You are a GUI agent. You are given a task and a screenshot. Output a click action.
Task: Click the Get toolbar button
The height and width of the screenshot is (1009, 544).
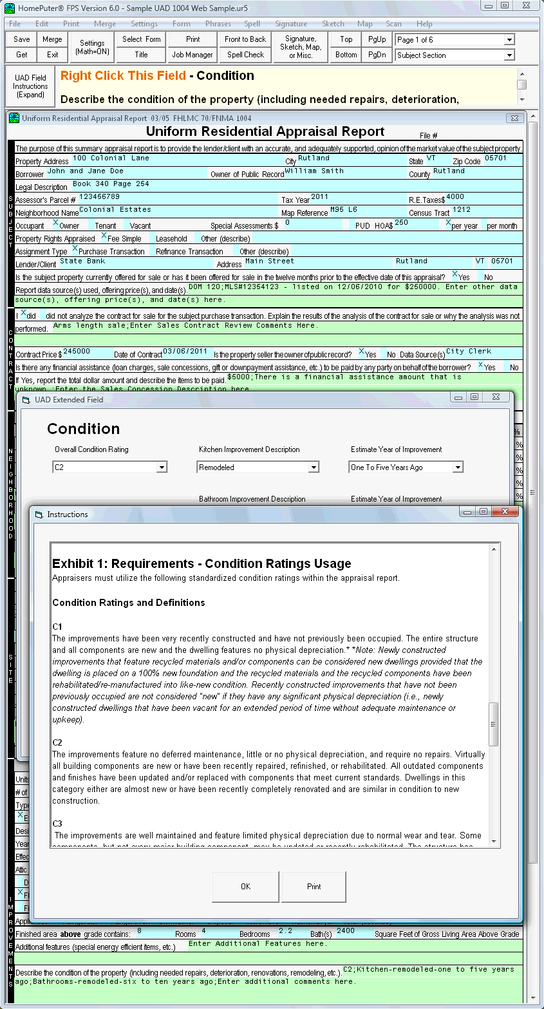[22, 55]
